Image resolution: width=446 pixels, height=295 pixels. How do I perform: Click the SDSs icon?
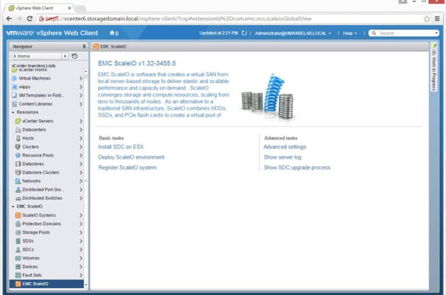pos(18,241)
